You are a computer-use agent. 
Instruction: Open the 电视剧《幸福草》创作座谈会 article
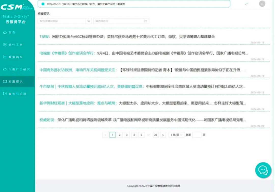click(144, 53)
